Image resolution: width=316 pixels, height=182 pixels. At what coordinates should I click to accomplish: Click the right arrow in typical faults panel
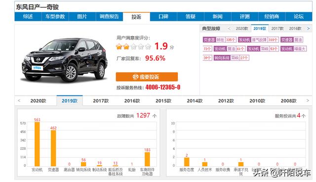[x=308, y=29]
